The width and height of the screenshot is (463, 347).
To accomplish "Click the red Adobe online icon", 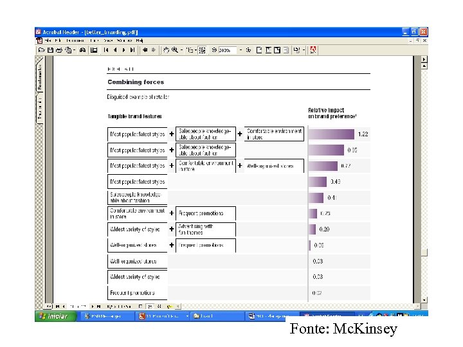I will [313, 50].
